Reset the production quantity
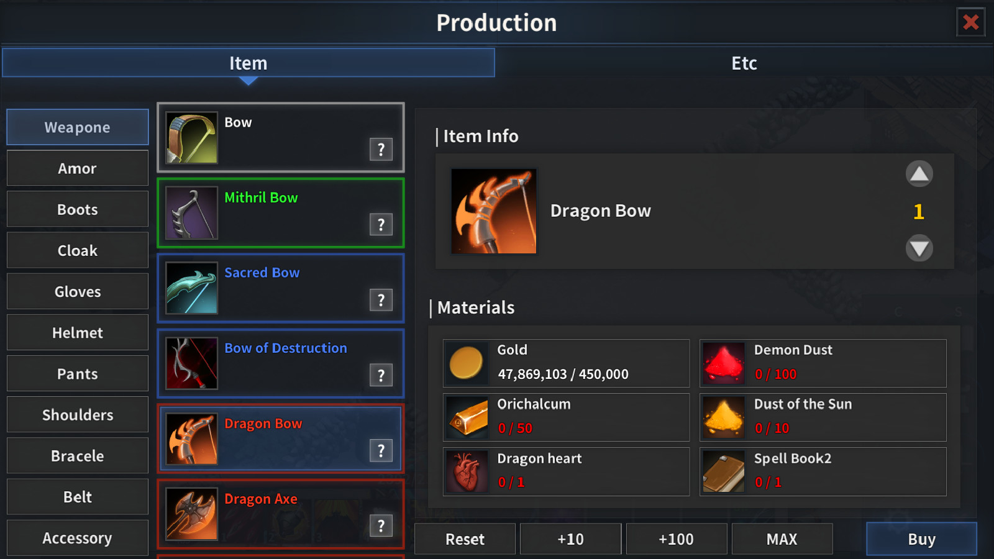Image resolution: width=994 pixels, height=559 pixels. (x=465, y=539)
